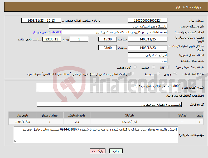Click the تعداد / مقدار column header
The image size is (208, 158).
(50, 115)
